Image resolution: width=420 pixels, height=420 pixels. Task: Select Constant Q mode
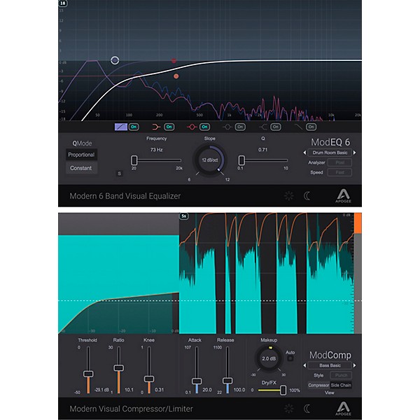coord(81,168)
